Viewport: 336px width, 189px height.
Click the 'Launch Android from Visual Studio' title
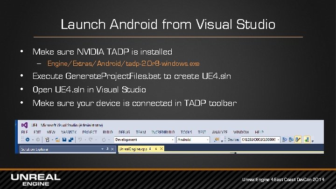coord(168,24)
